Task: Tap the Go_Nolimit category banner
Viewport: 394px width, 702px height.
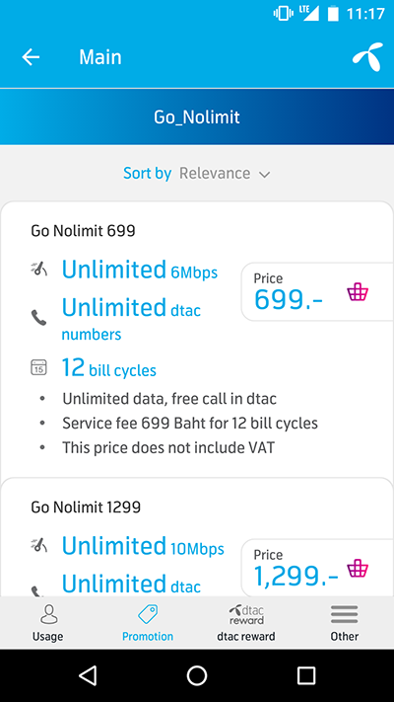Action: 197,117
